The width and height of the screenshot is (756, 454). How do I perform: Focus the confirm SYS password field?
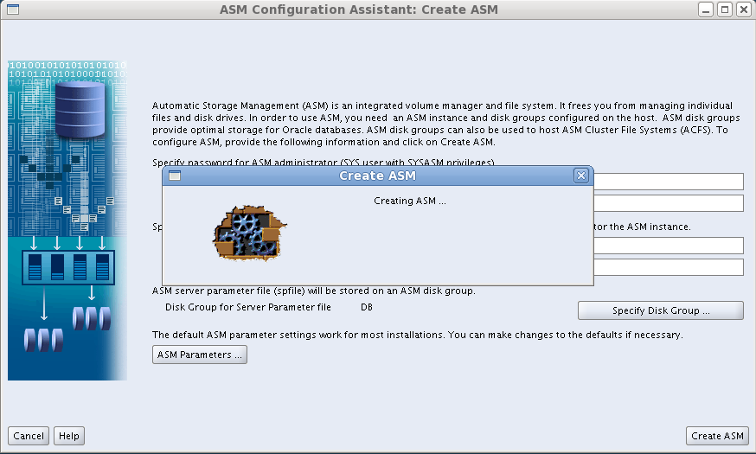coord(669,203)
